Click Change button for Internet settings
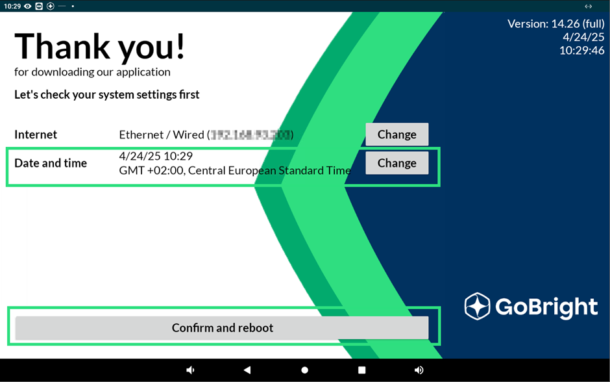The width and height of the screenshot is (610, 382). click(396, 134)
